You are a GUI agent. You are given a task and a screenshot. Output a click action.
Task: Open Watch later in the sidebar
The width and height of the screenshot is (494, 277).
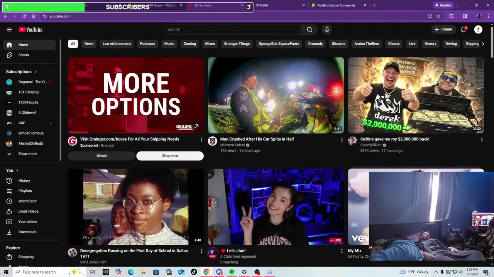click(x=29, y=201)
